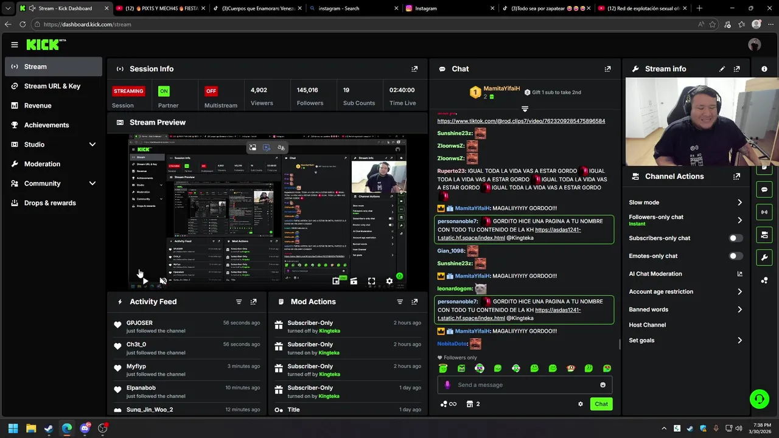Filter the Mod Actions list
The height and width of the screenshot is (438, 779).
pos(400,302)
